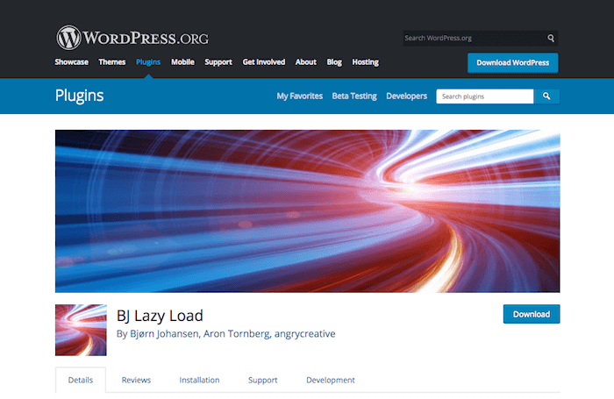614x399 pixels.
Task: Click the BJ Lazy Load plugin icon thumbnail
Action: coord(81,330)
